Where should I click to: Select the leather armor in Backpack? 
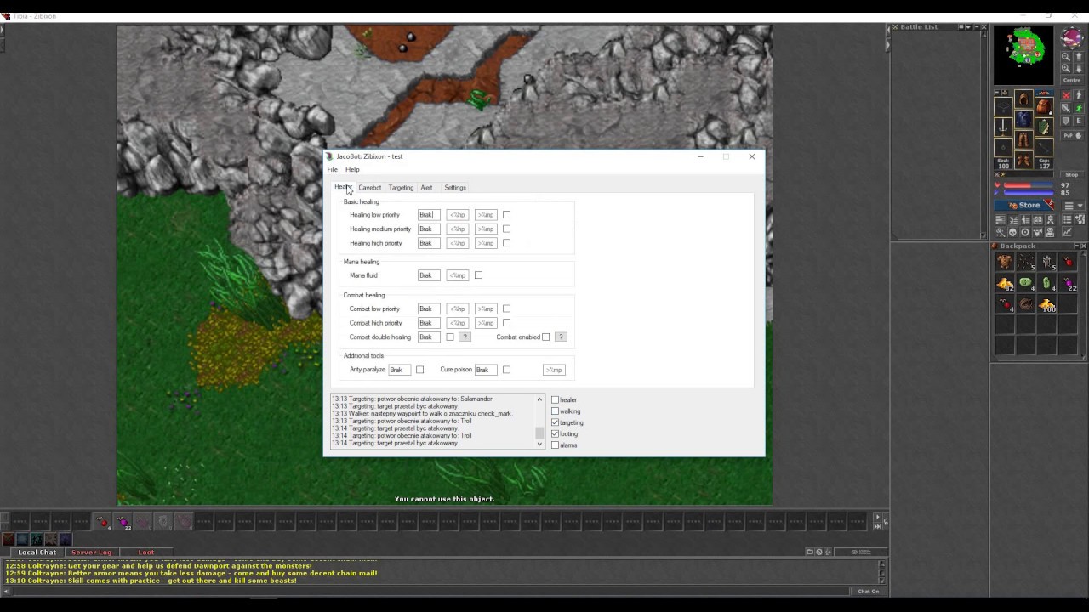click(1005, 263)
